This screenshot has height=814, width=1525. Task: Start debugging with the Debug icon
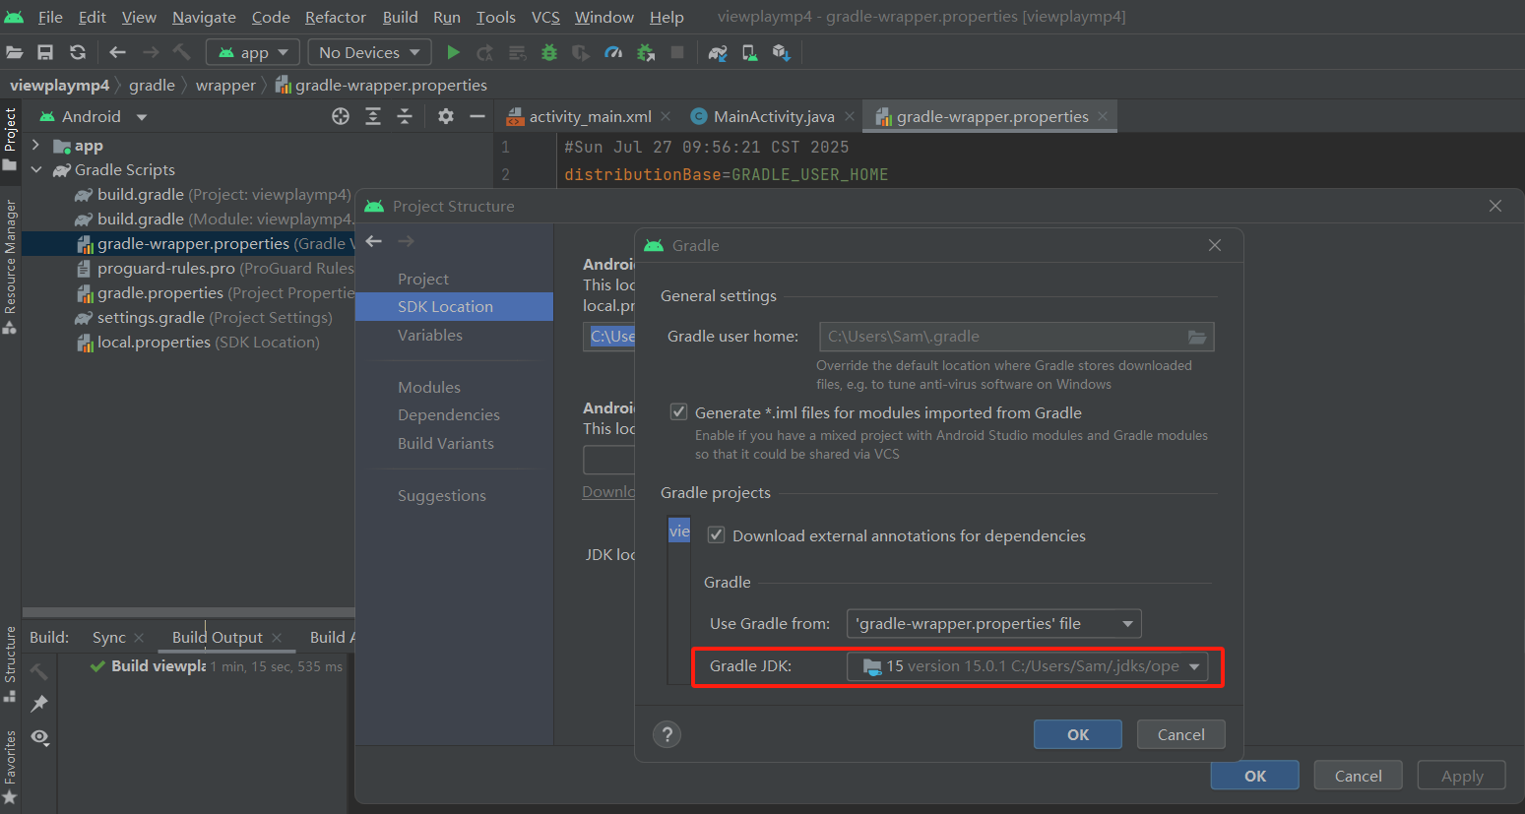click(x=548, y=52)
